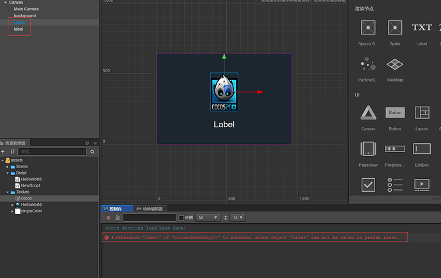Image resolution: width=441 pixels, height=278 pixels.
Task: Choose the EditBox UI node icon
Action: [422, 149]
